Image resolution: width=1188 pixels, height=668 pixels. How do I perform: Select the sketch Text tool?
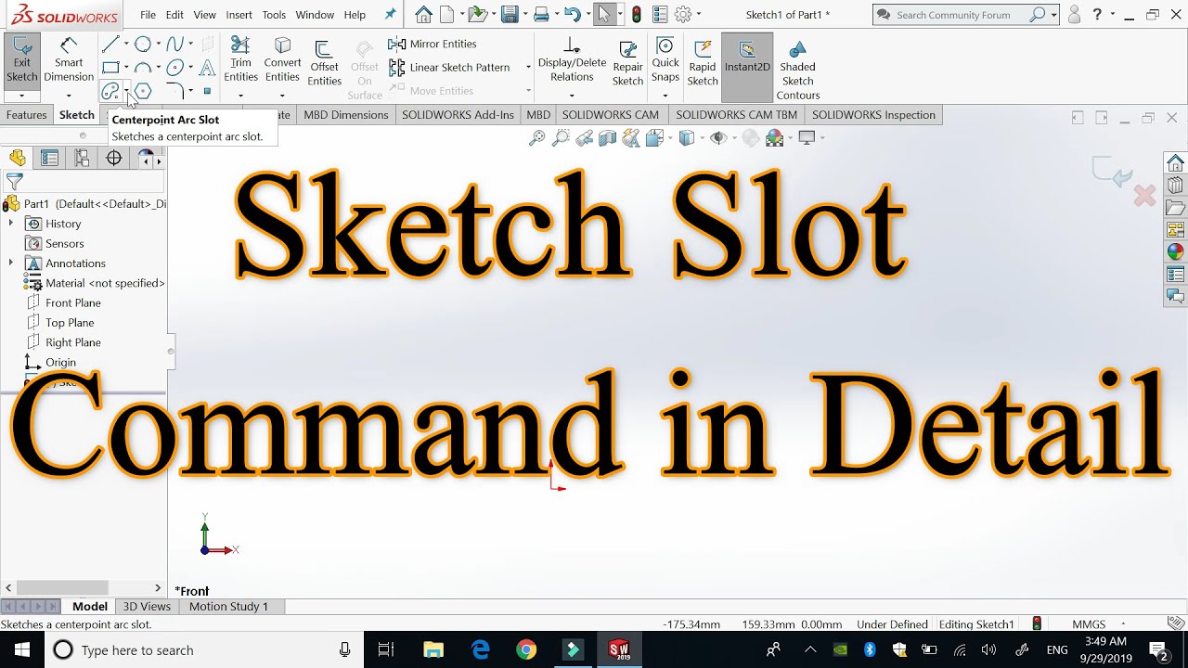(x=207, y=68)
